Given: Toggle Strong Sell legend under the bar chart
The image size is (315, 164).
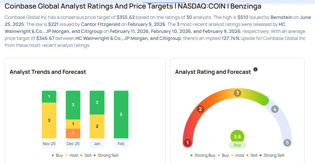Looking at the screenshot, I should 106,155.
